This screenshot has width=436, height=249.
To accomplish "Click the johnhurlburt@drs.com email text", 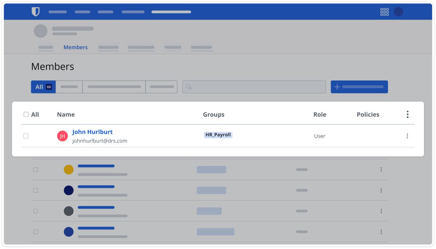I will [100, 141].
